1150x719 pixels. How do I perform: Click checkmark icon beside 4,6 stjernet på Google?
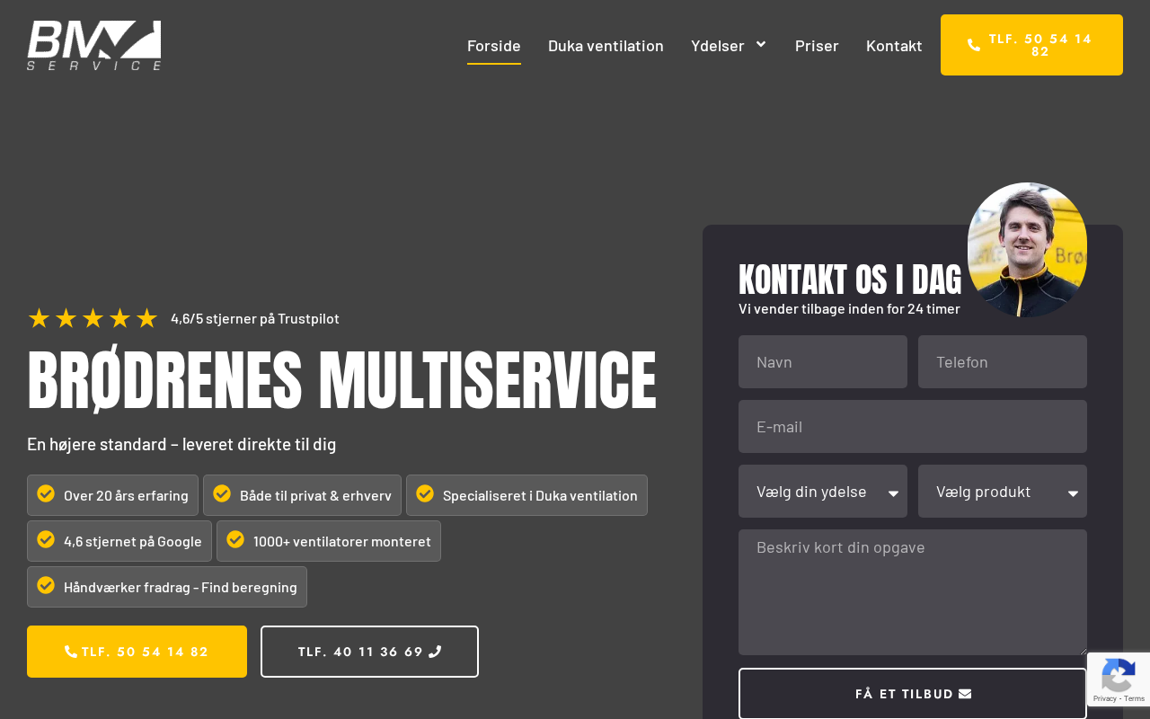pos(46,539)
